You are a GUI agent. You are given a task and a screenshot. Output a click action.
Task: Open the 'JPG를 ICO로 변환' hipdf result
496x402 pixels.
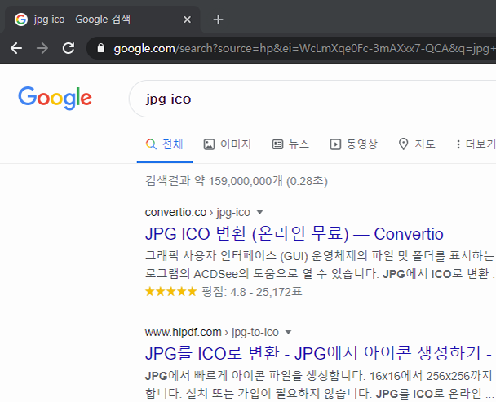point(320,353)
